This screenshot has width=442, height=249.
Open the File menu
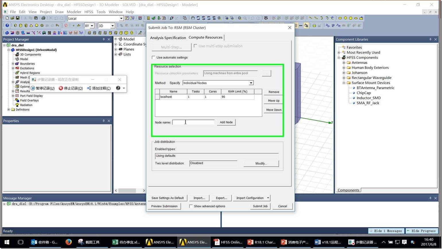13,12
